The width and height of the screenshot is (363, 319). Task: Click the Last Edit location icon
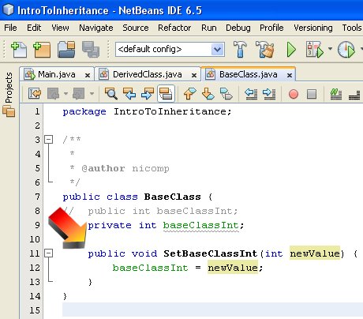pos(35,93)
